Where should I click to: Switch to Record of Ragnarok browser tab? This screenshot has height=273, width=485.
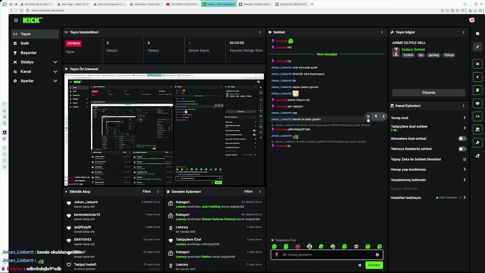coord(110,4)
